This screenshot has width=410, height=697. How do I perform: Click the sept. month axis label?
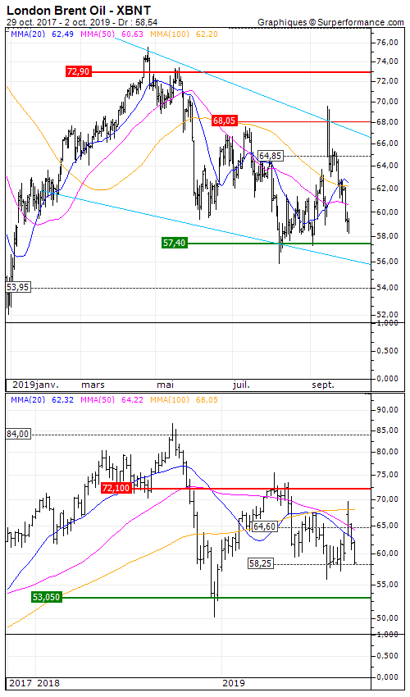[323, 385]
